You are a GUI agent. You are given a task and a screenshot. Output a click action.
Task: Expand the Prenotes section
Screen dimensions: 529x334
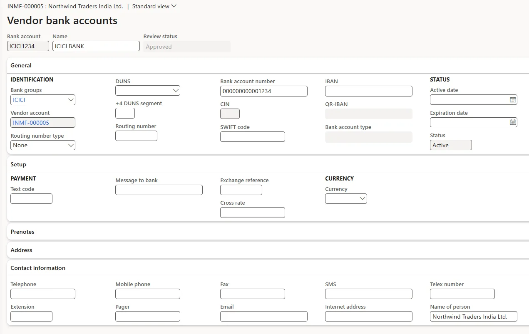pyautogui.click(x=268, y=232)
